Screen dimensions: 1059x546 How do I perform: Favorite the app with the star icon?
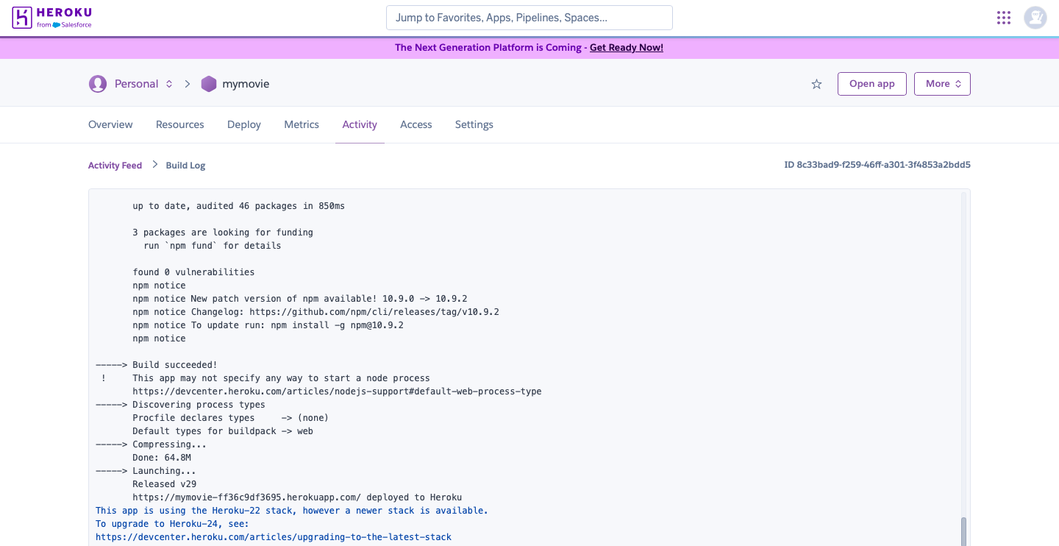tap(816, 84)
